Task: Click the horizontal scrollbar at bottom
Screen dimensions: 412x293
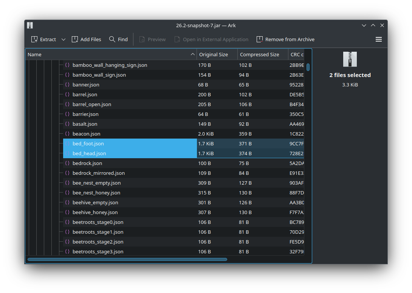Action: (x=127, y=259)
